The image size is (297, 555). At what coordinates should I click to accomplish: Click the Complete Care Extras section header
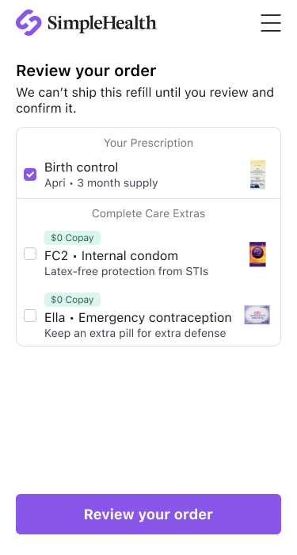(x=149, y=214)
